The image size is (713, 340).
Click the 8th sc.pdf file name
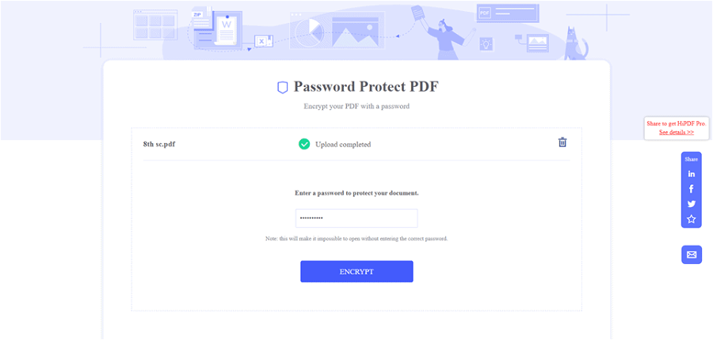point(158,144)
